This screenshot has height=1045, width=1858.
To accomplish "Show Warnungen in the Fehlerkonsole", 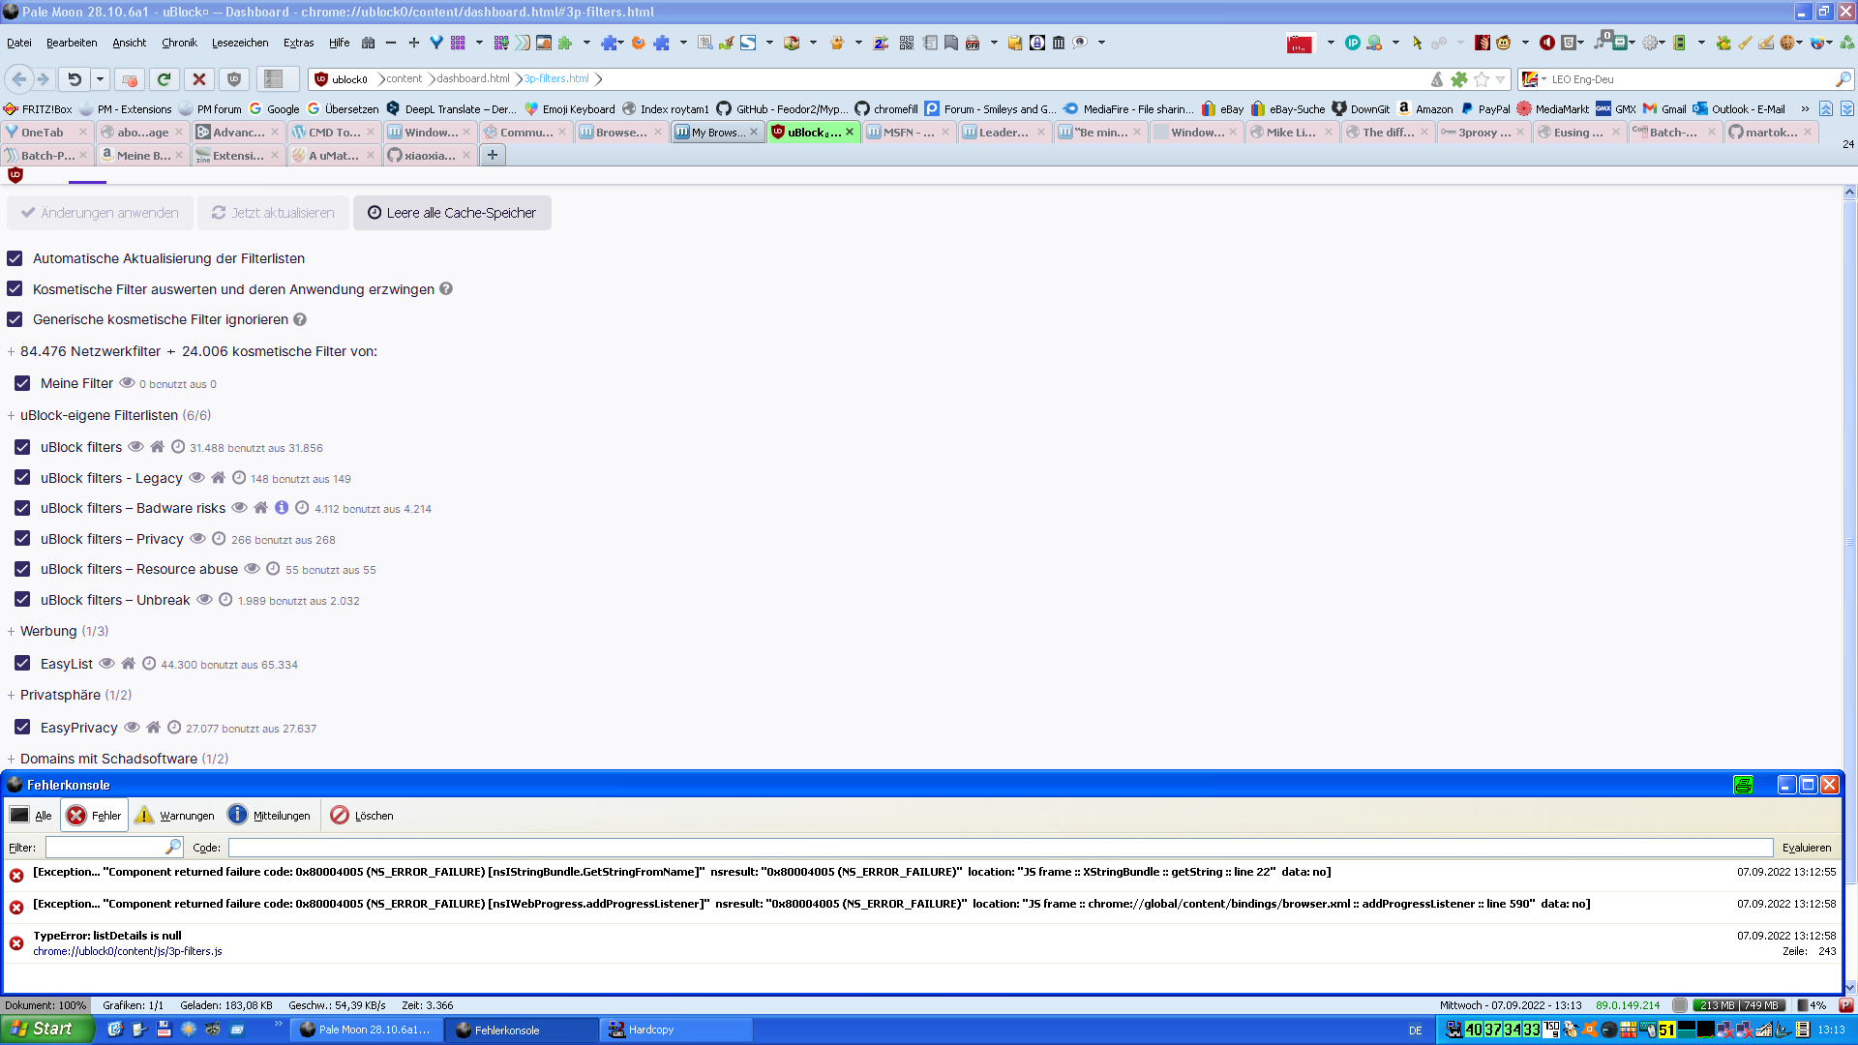I will point(174,816).
